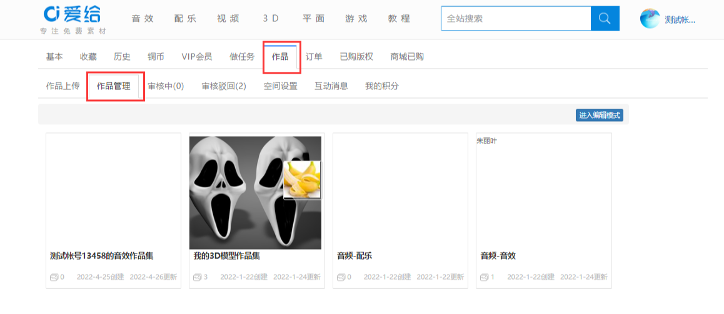The width and height of the screenshot is (724, 314).
Task: Open the 平面 navigation menu
Action: tap(313, 19)
